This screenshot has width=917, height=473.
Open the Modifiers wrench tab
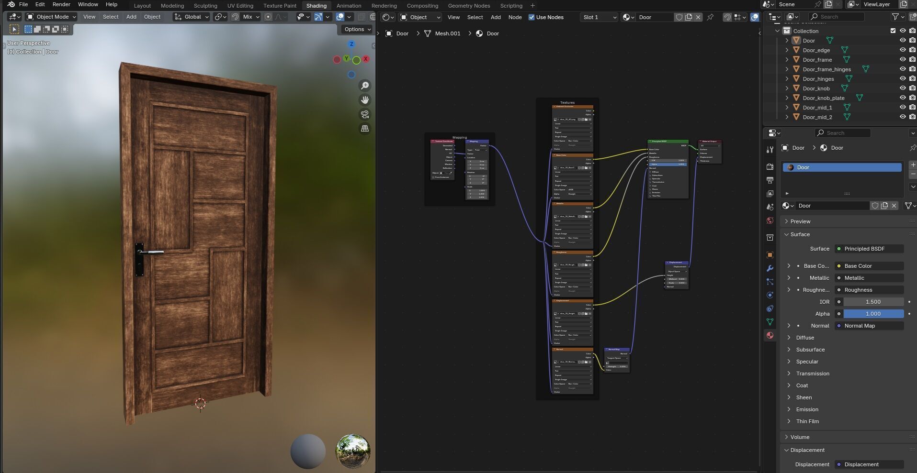[x=770, y=268]
